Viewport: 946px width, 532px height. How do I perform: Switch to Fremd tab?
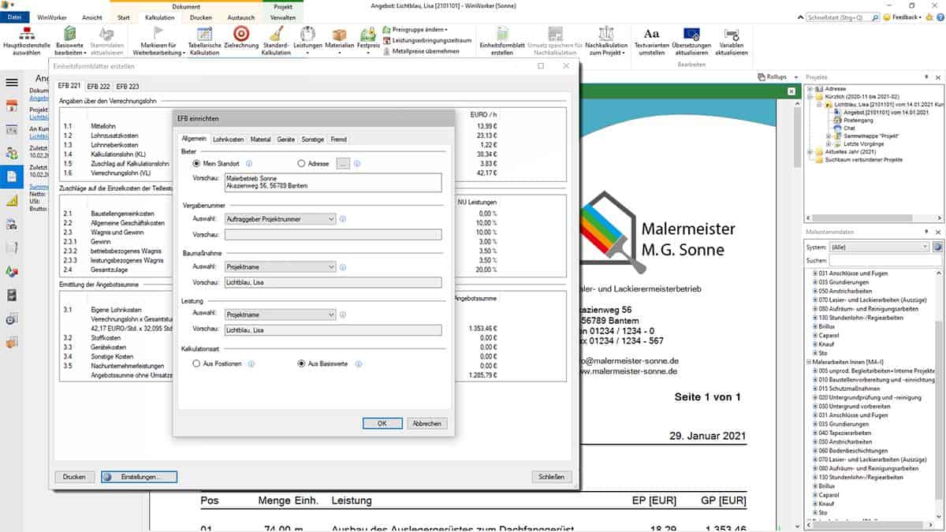coord(337,140)
